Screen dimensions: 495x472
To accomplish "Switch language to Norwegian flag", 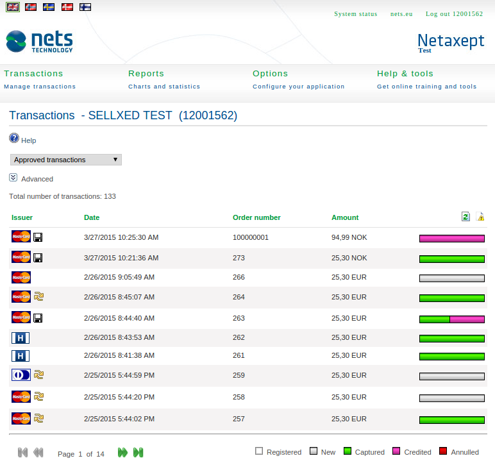I will [31, 6].
